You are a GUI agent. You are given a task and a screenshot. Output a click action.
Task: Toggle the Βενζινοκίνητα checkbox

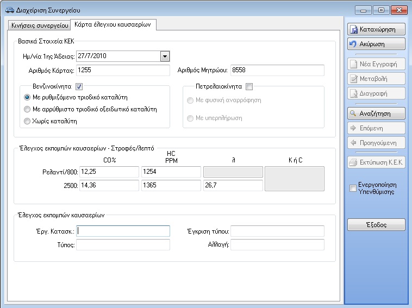point(79,86)
